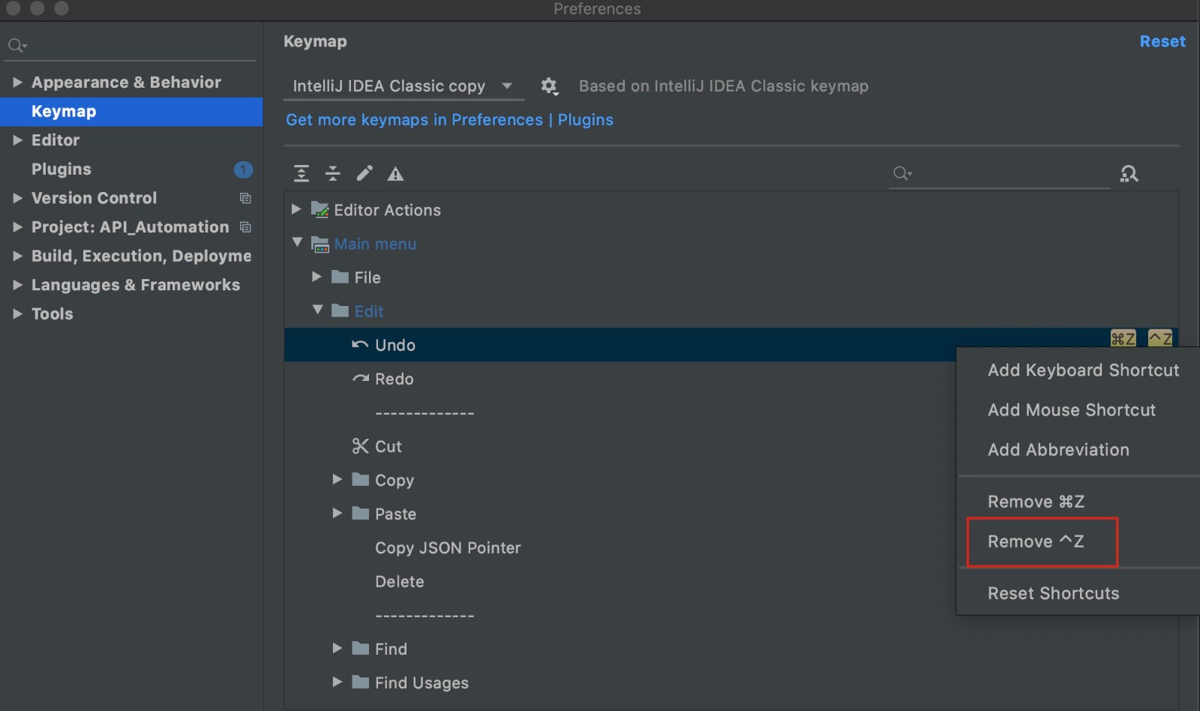Click the Editor label in sidebar
This screenshot has height=711, width=1200.
point(55,139)
